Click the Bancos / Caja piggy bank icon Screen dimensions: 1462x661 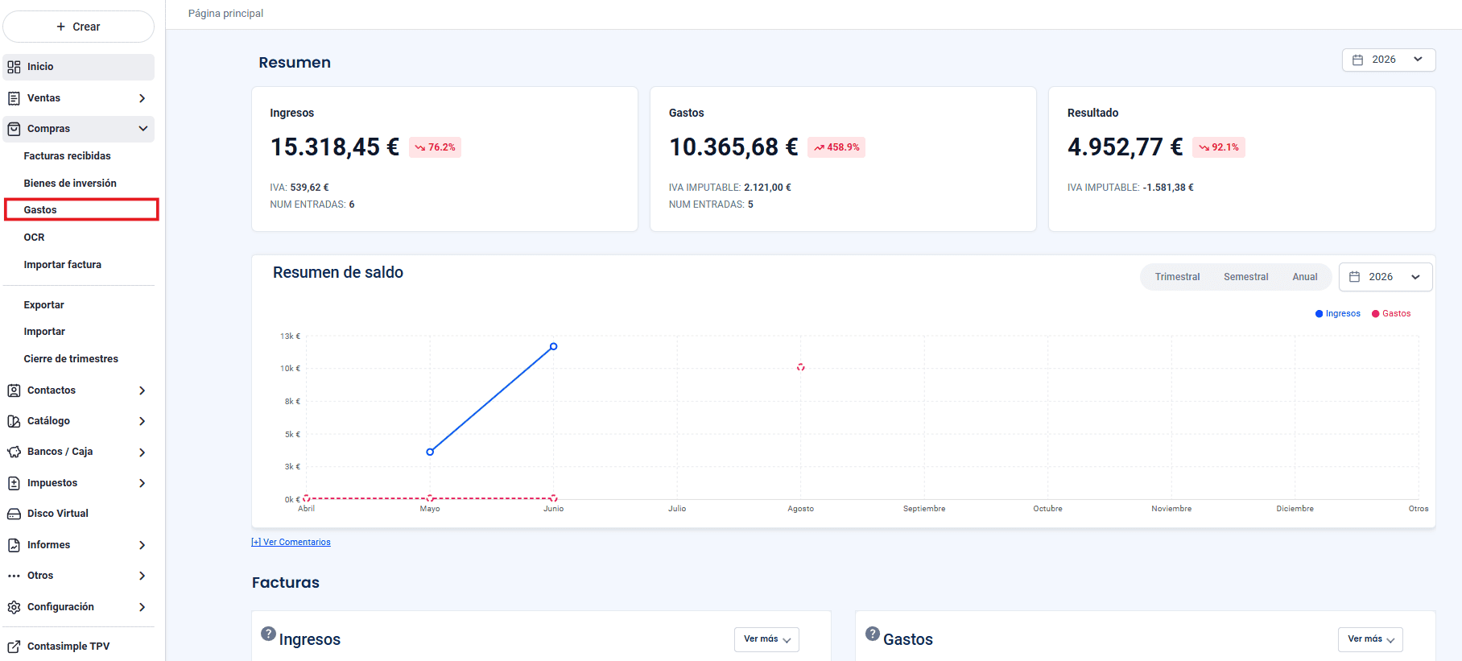pos(14,452)
